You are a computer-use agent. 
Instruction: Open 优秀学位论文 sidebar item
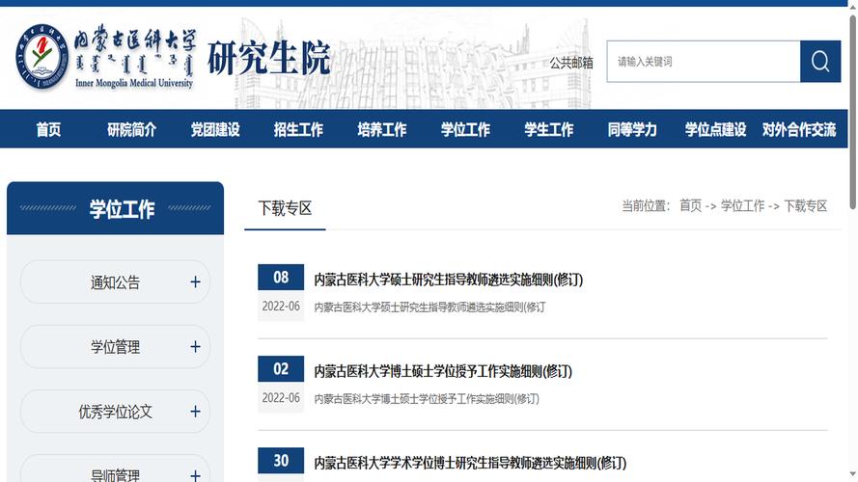tap(115, 412)
